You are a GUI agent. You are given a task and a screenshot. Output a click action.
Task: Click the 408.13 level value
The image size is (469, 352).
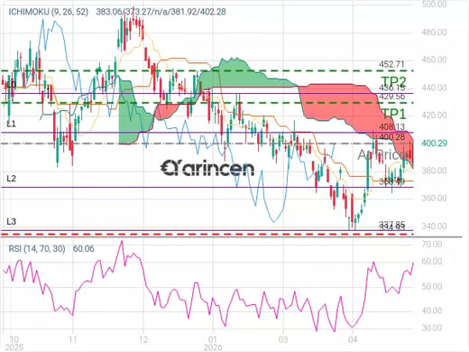point(392,126)
